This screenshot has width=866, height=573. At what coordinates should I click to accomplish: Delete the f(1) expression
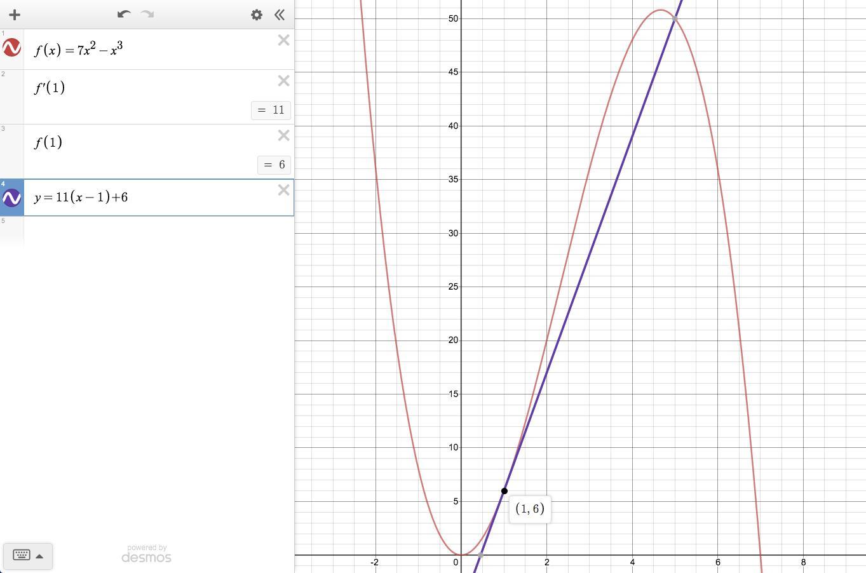[x=284, y=135]
